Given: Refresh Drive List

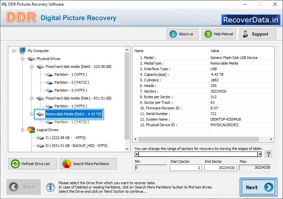Looking at the screenshot, I should (x=33, y=164).
